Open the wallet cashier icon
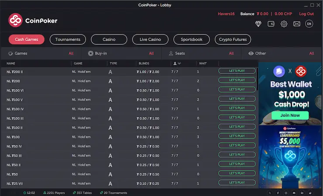 [271, 24]
